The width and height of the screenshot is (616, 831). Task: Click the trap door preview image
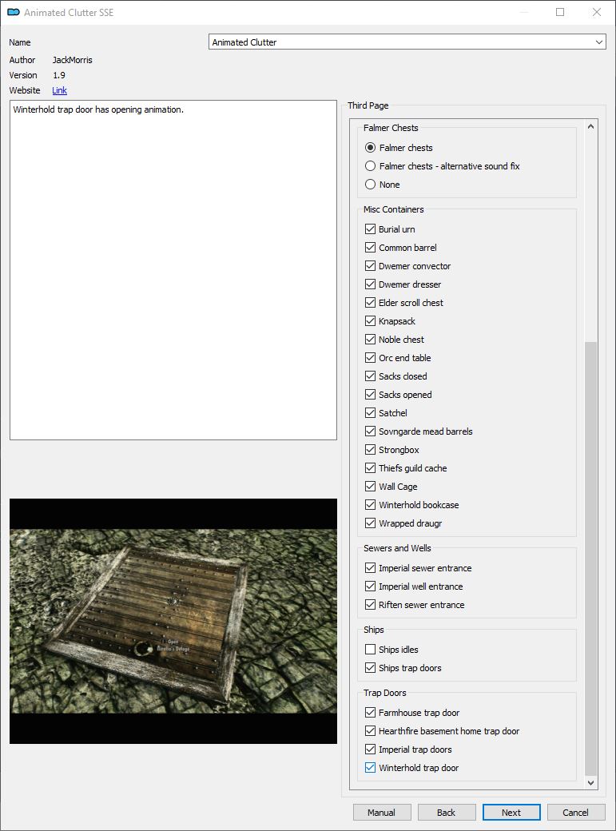(173, 621)
